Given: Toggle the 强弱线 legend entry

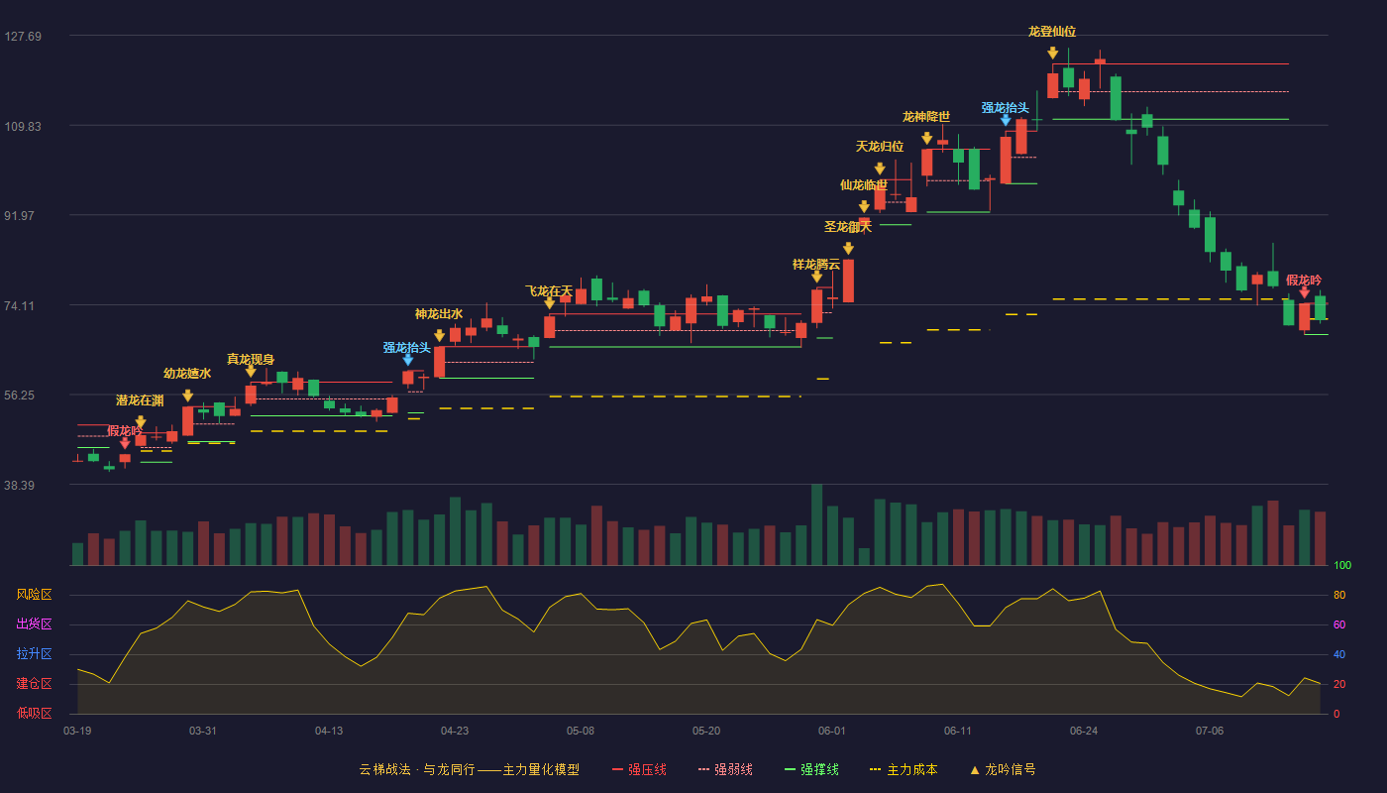Looking at the screenshot, I should click(725, 769).
